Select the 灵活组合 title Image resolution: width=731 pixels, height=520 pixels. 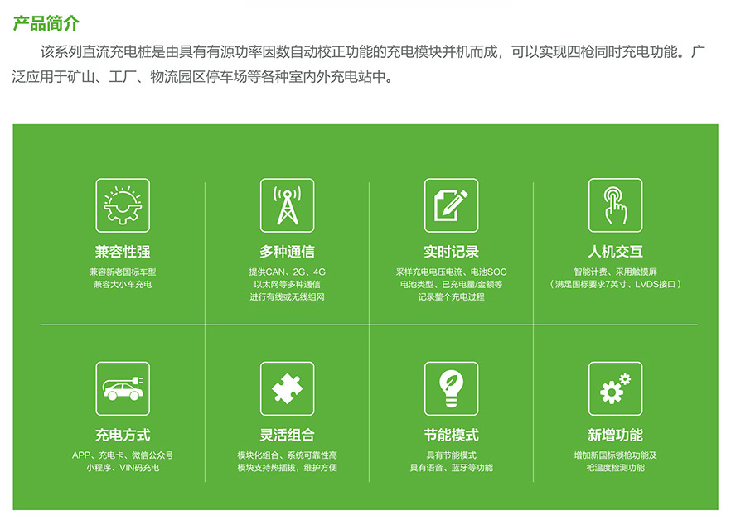click(287, 436)
